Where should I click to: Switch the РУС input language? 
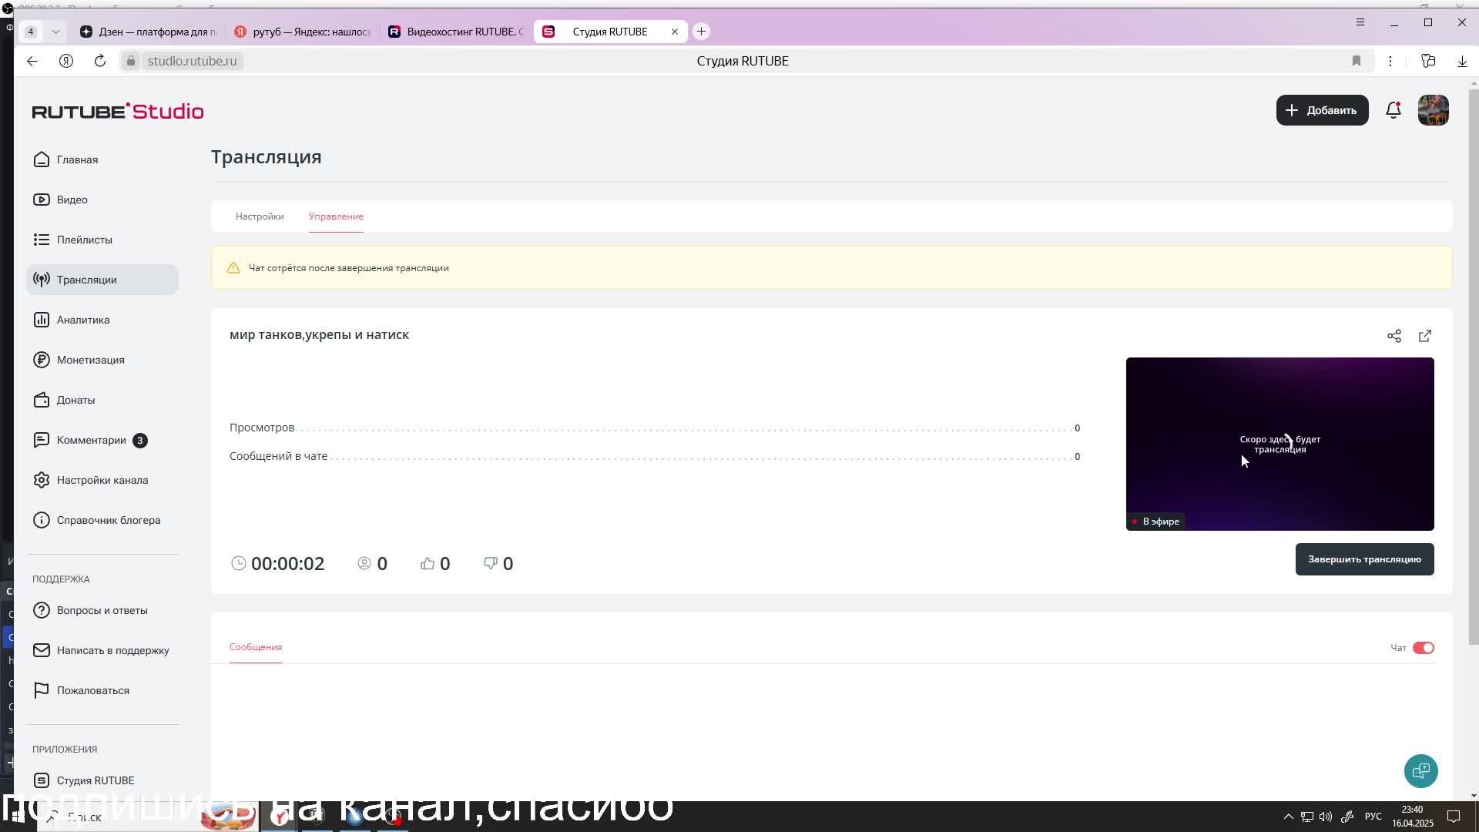pyautogui.click(x=1373, y=817)
